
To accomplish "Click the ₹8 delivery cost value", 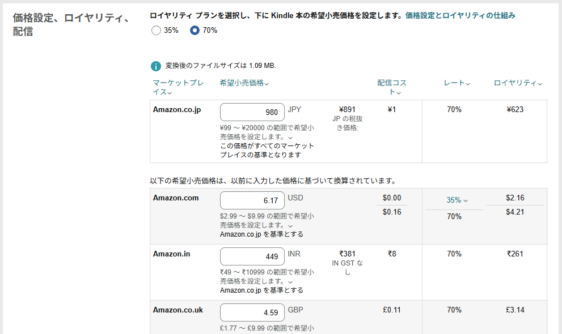I will (x=392, y=254).
